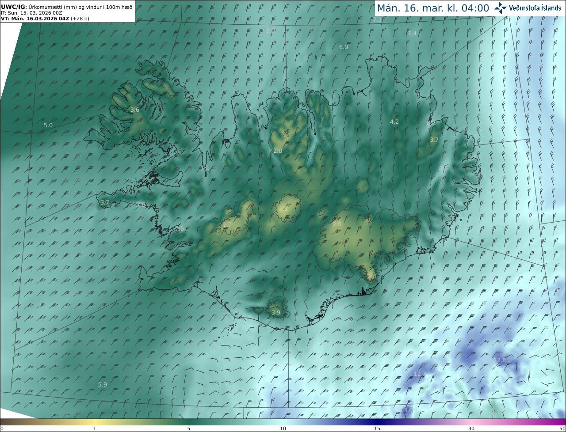Click the "VT: Mán. 16.03.2026 04Z" line
This screenshot has height=432, width=566.
(35, 19)
